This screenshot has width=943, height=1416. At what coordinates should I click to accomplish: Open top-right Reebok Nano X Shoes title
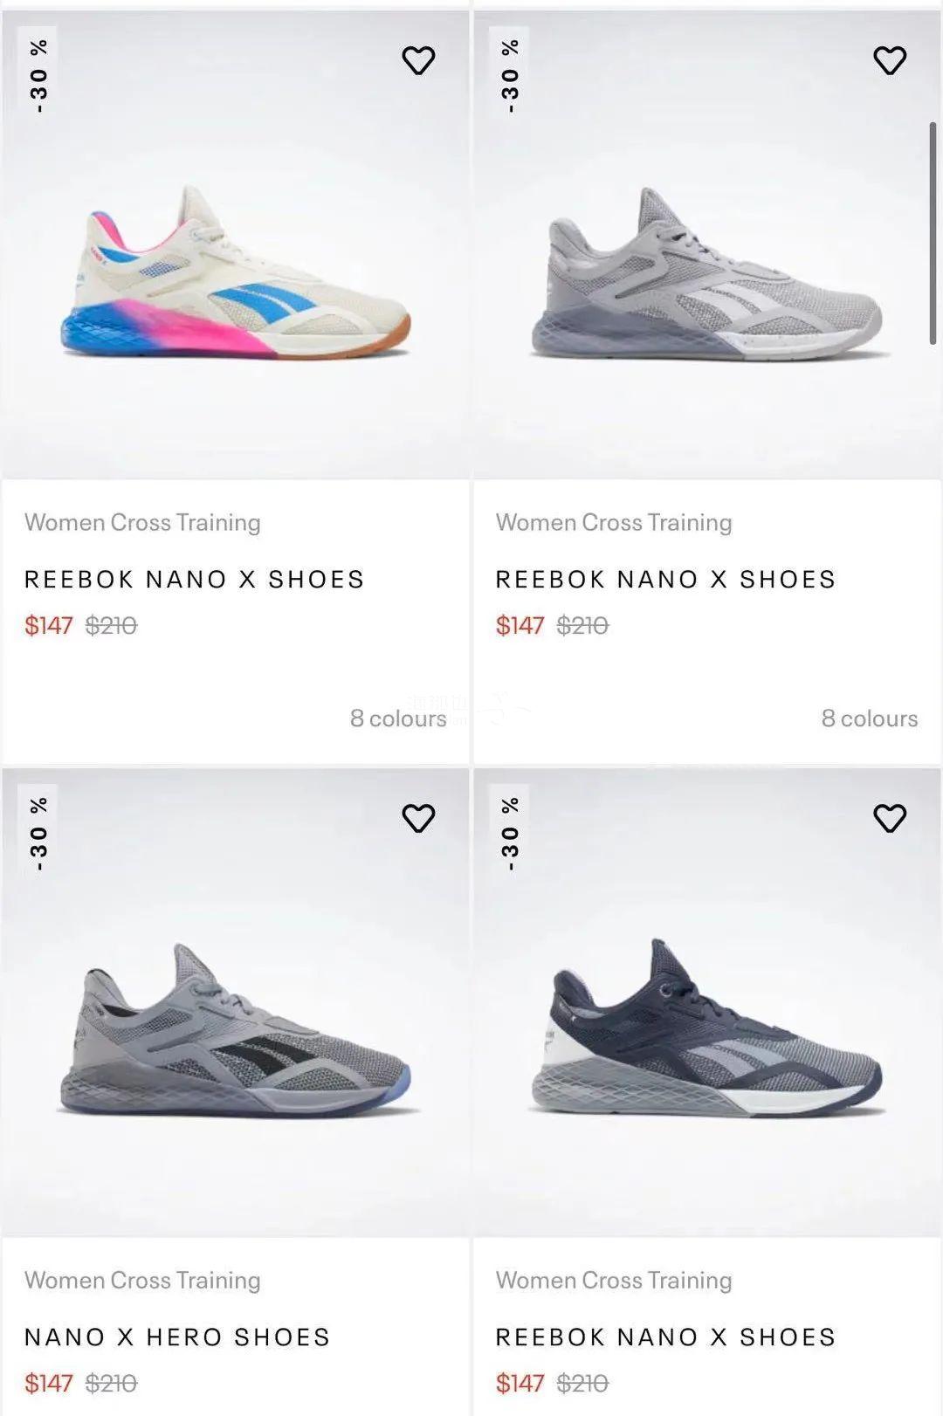tap(665, 580)
